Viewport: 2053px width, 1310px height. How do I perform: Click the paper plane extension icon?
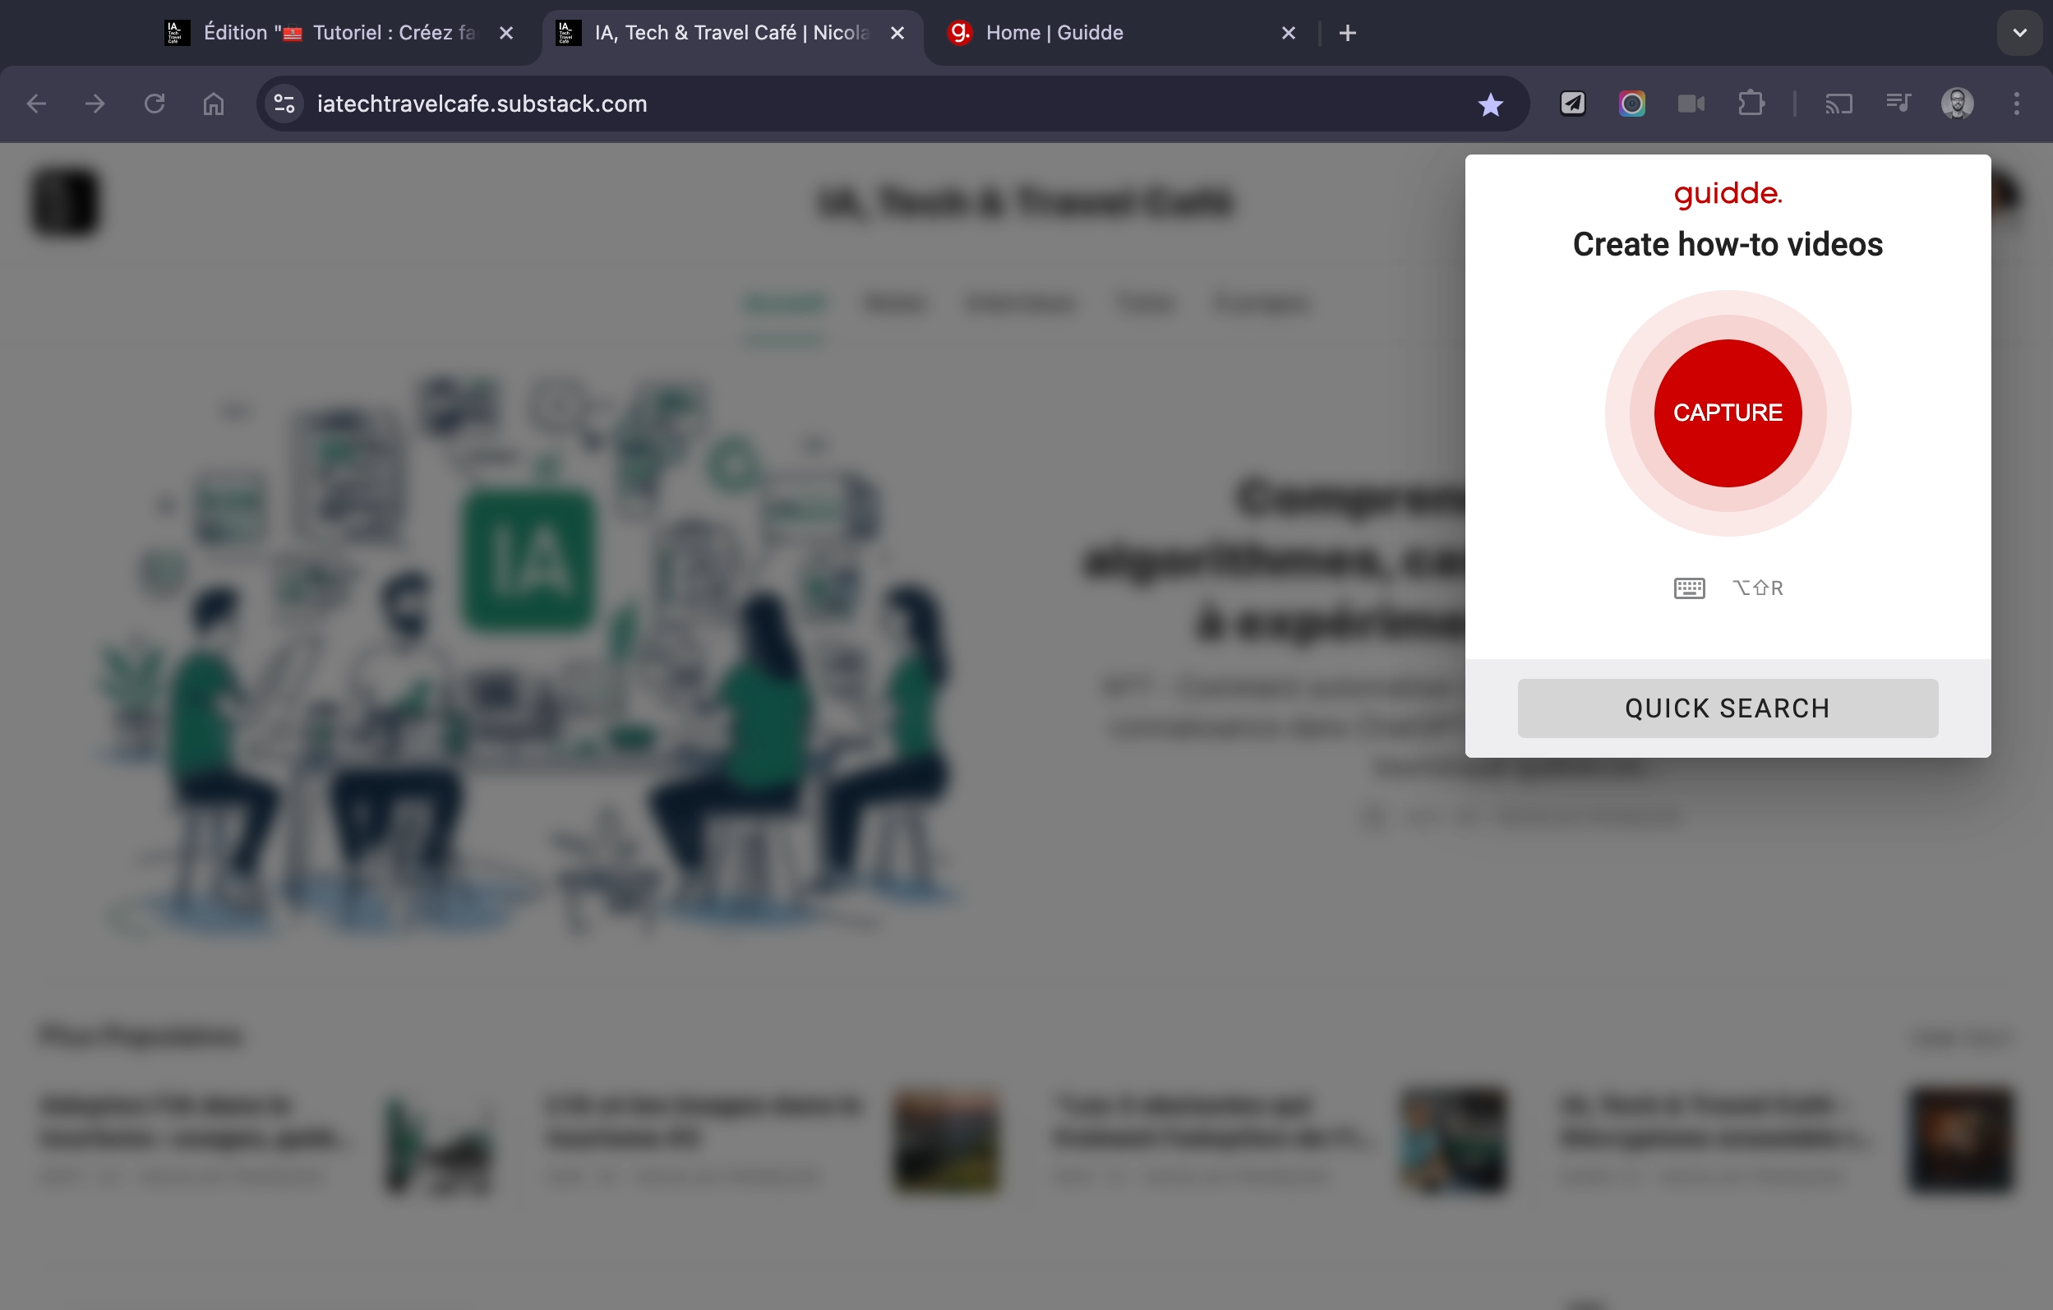pyautogui.click(x=1573, y=104)
